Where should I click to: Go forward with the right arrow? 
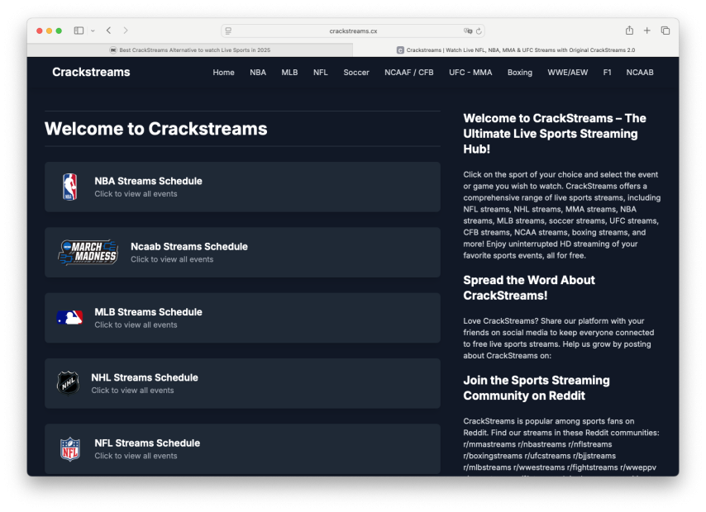coord(126,31)
